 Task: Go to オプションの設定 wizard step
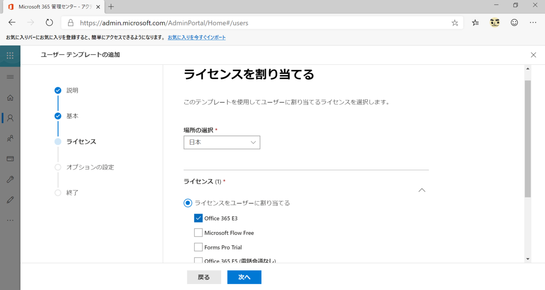coord(90,167)
